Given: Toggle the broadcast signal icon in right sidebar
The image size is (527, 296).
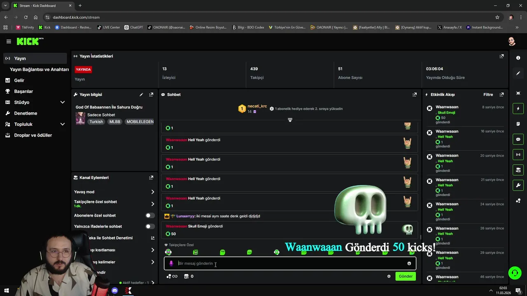Looking at the screenshot, I should coord(518,155).
